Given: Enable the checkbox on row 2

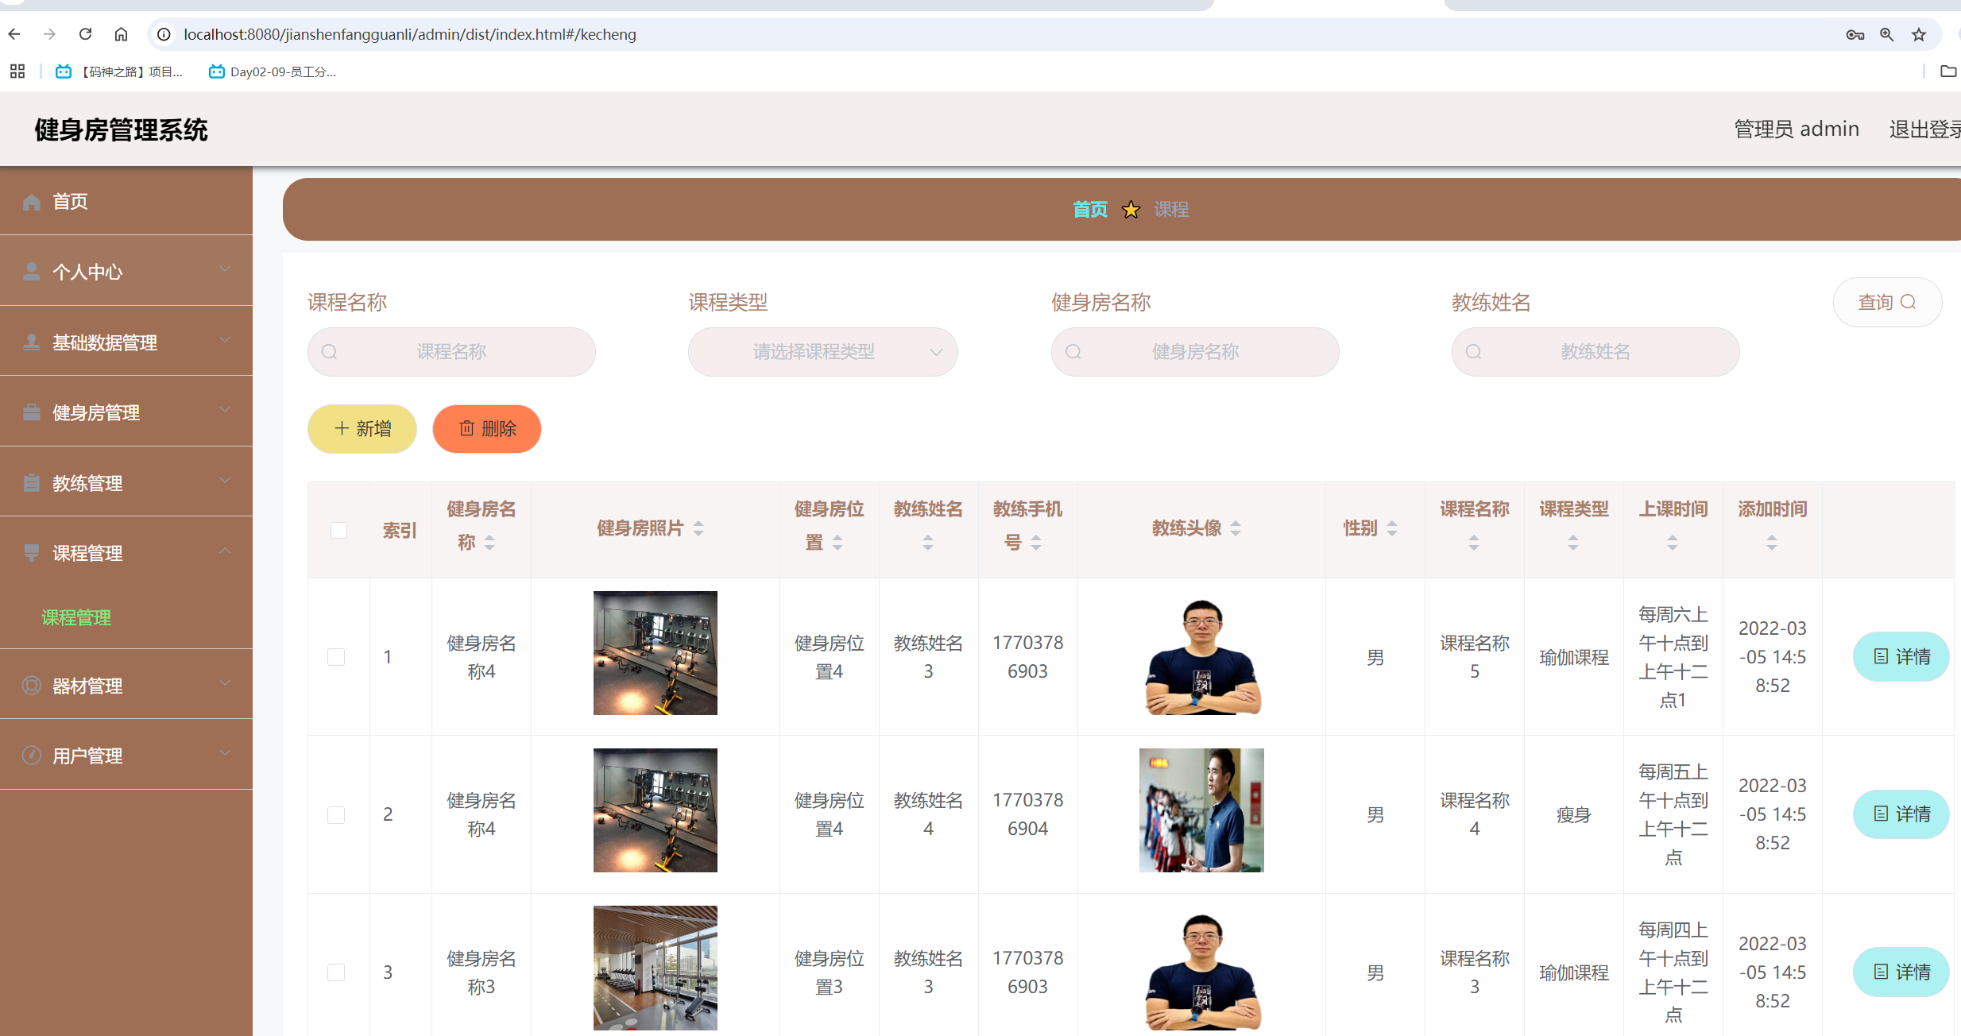Looking at the screenshot, I should pyautogui.click(x=337, y=814).
